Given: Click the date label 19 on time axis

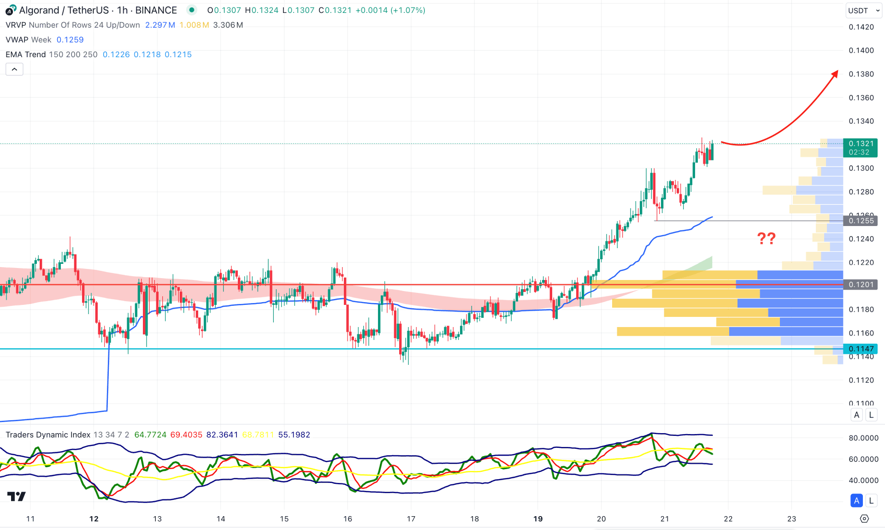Looking at the screenshot, I should point(538,518).
